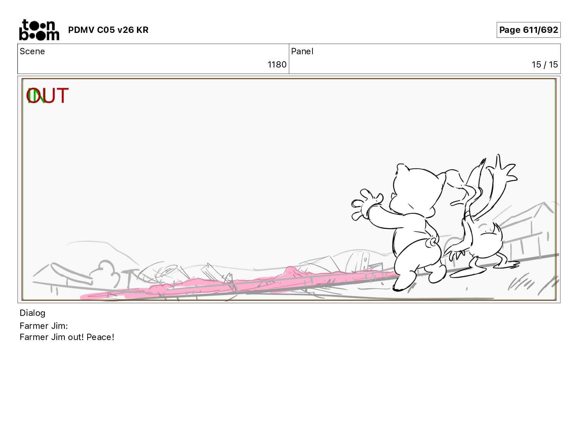This screenshot has width=578, height=446.
Task: Click the 'Panel' label
Action: pyautogui.click(x=302, y=51)
